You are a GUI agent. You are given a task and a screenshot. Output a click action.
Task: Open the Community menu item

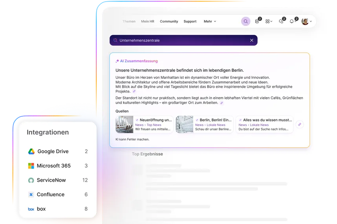point(169,22)
